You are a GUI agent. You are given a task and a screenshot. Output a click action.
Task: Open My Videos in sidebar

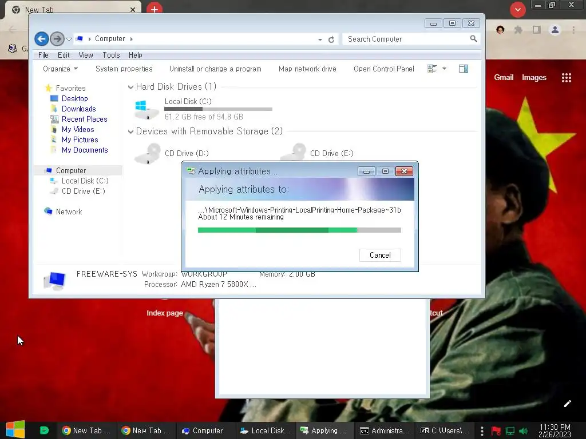tap(78, 129)
